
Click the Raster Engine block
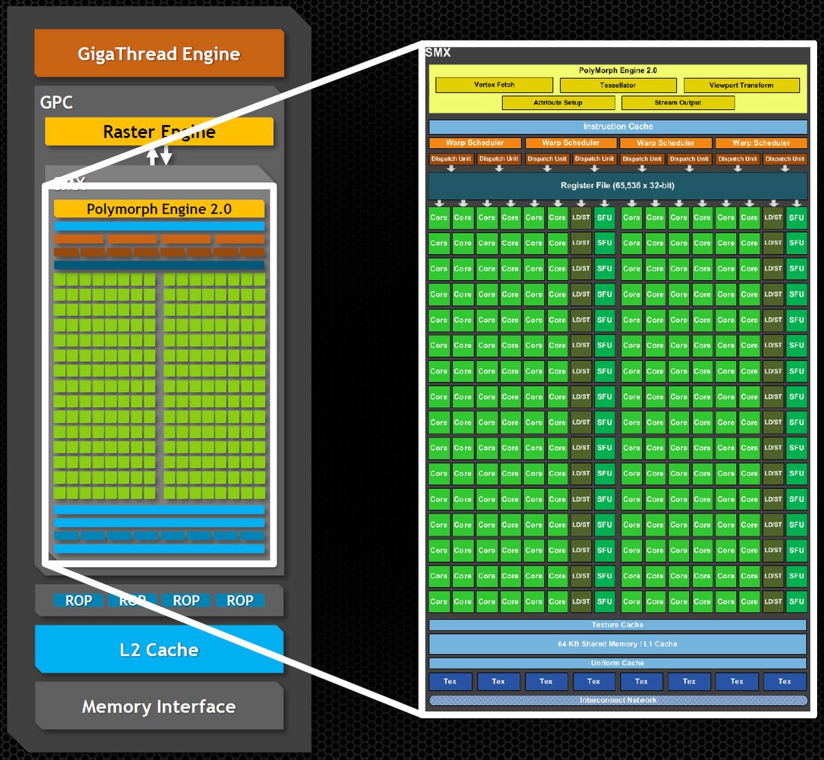pos(159,131)
